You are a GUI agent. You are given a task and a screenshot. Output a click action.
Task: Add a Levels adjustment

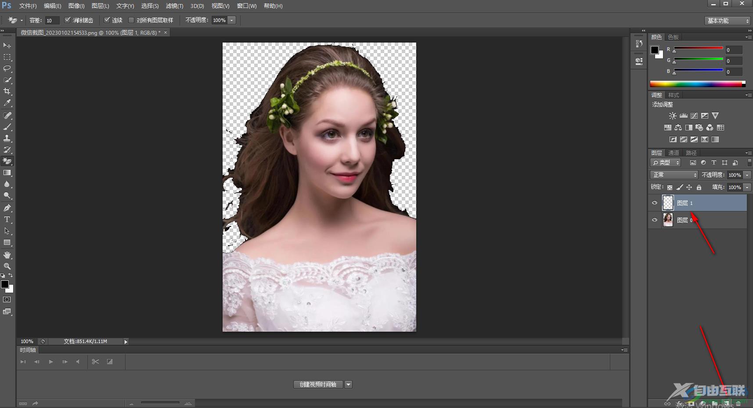(683, 116)
